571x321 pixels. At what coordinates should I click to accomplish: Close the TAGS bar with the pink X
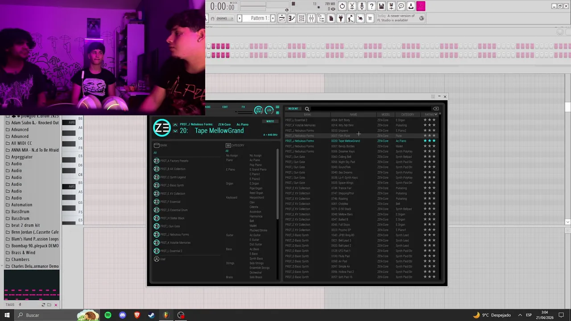point(56,305)
